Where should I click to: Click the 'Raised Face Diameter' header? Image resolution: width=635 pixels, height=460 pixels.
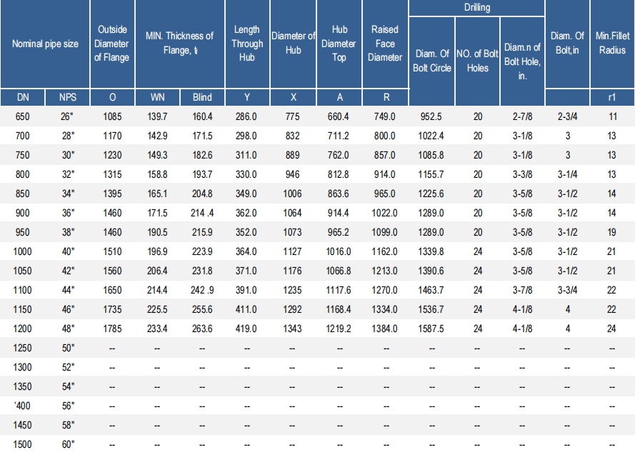point(385,44)
